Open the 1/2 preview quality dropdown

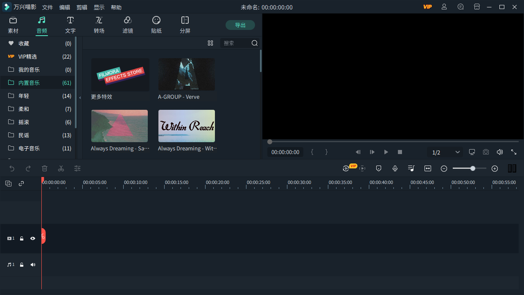point(445,152)
